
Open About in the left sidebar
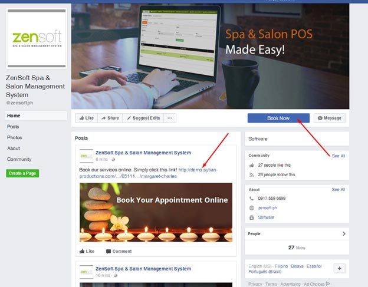(14, 148)
